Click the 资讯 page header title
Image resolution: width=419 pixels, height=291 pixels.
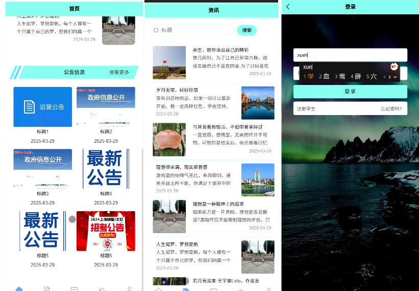click(x=213, y=10)
